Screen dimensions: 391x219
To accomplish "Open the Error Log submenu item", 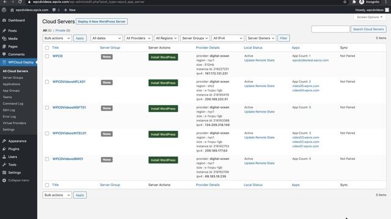I will [9, 117].
